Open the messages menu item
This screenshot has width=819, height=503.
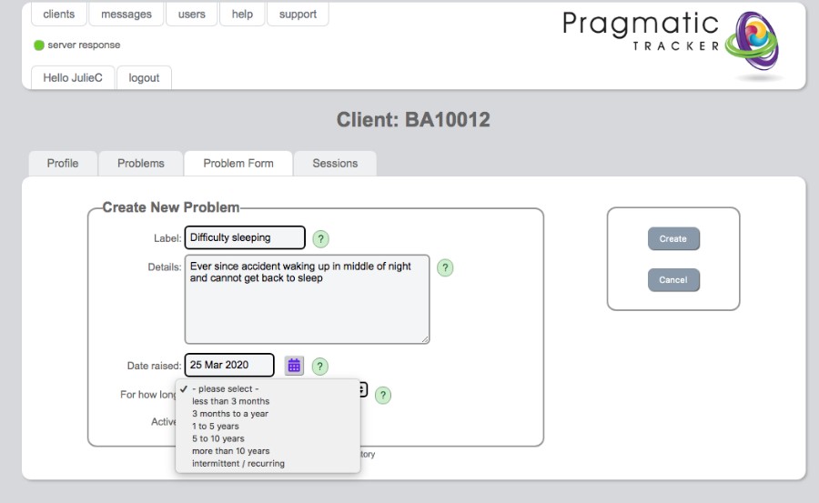tap(126, 15)
